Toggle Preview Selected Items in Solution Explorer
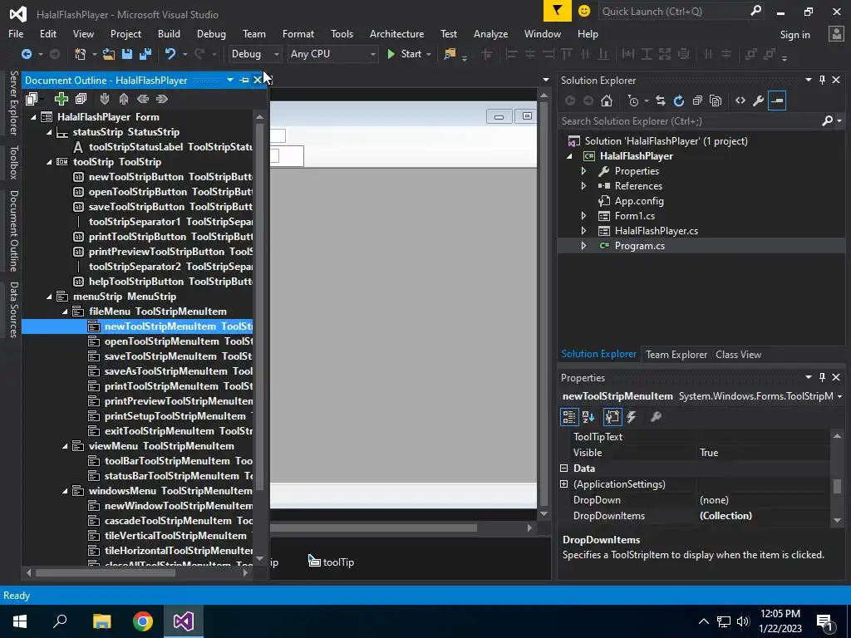 point(777,101)
